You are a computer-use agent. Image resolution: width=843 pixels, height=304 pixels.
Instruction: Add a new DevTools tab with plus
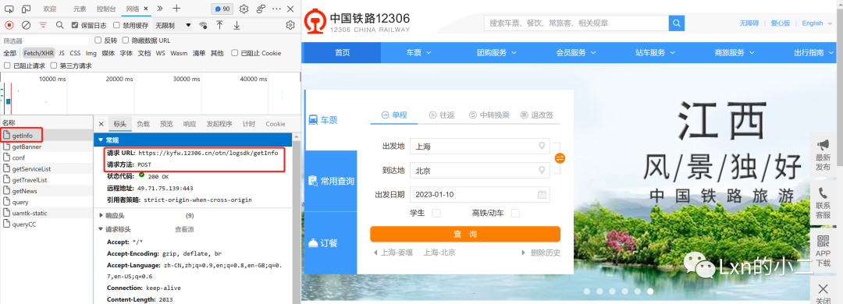pyautogui.click(x=176, y=9)
